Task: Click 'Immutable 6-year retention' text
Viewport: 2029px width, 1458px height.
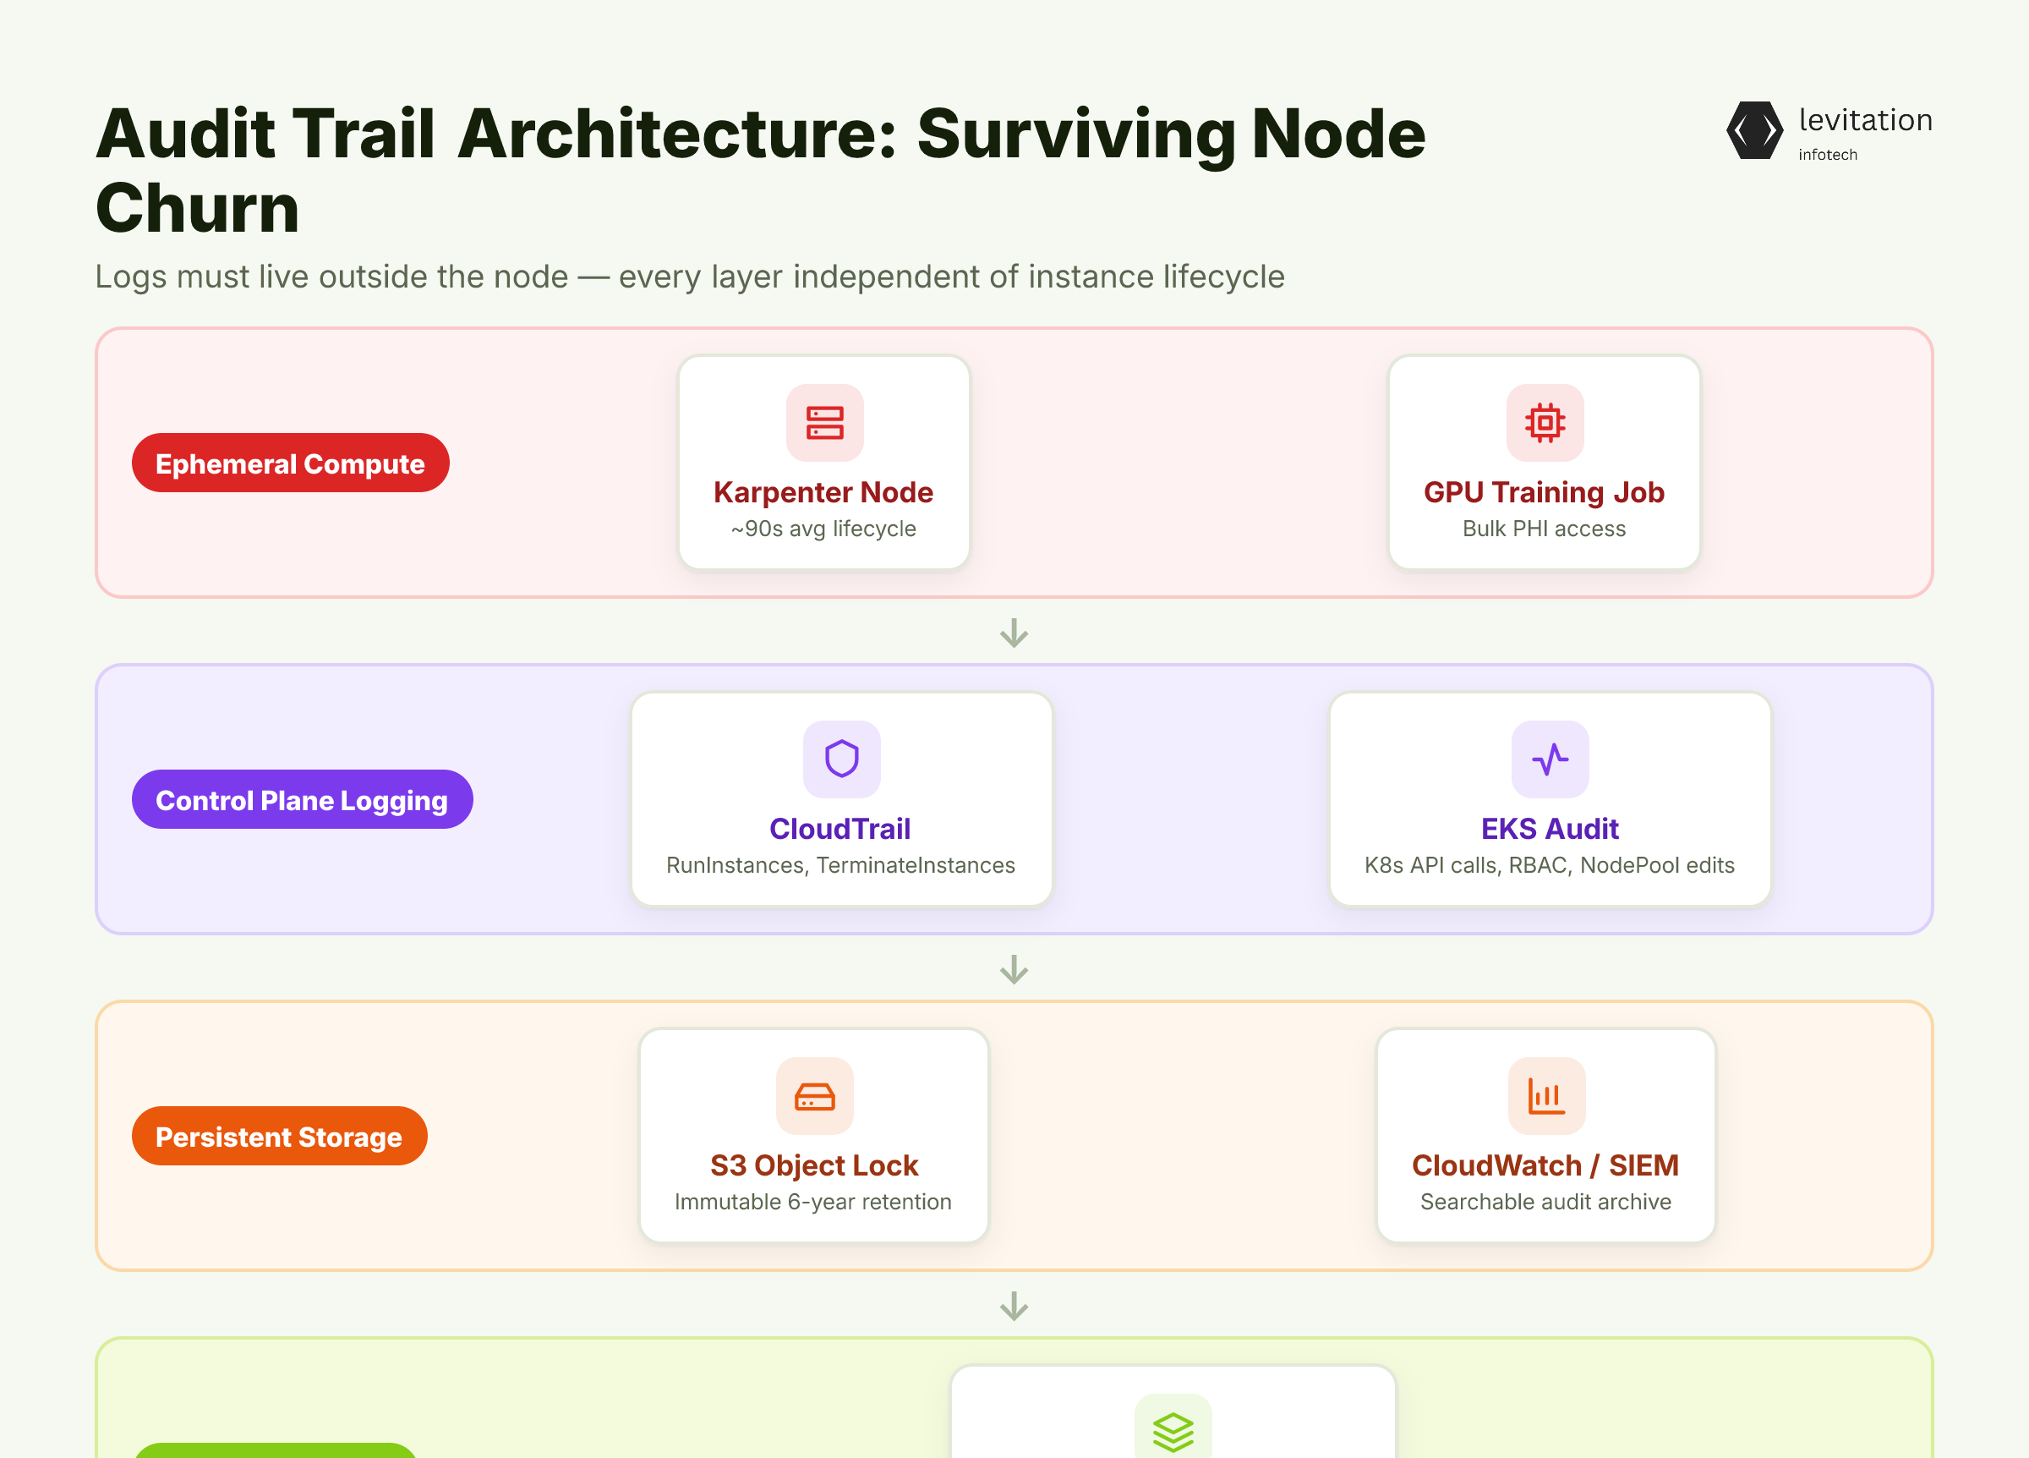Action: [813, 1202]
